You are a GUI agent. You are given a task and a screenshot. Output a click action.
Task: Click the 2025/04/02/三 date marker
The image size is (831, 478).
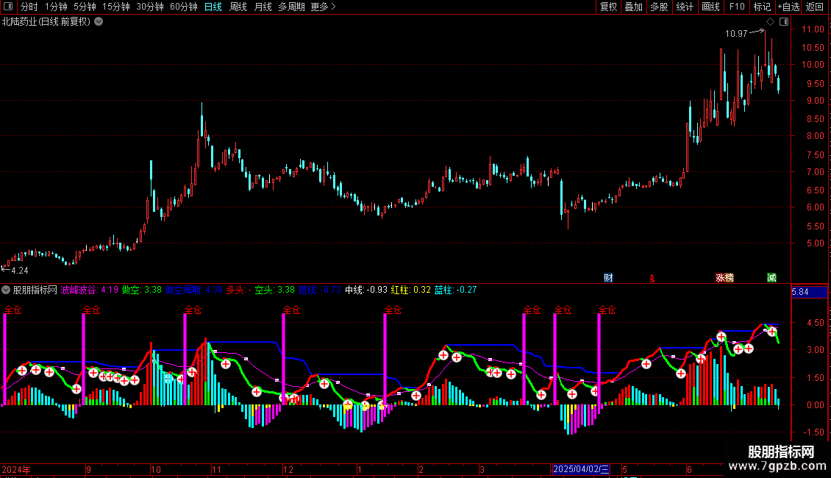(x=581, y=469)
